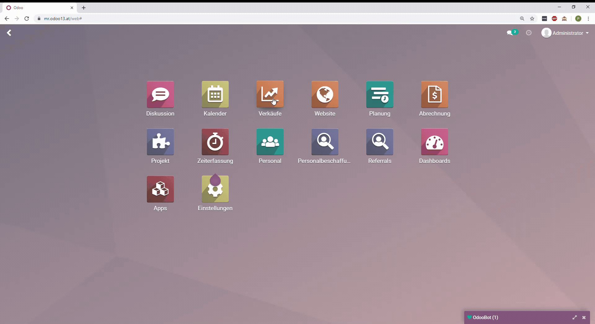Bookmark this page with the star icon

[532, 19]
